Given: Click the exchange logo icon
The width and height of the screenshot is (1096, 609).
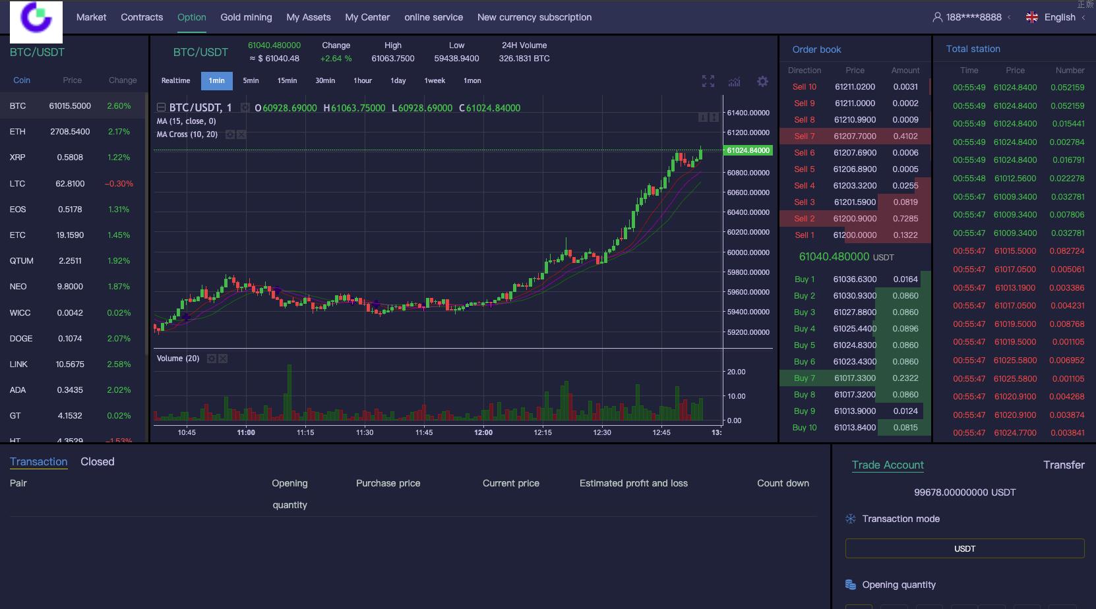Looking at the screenshot, I should point(36,20).
